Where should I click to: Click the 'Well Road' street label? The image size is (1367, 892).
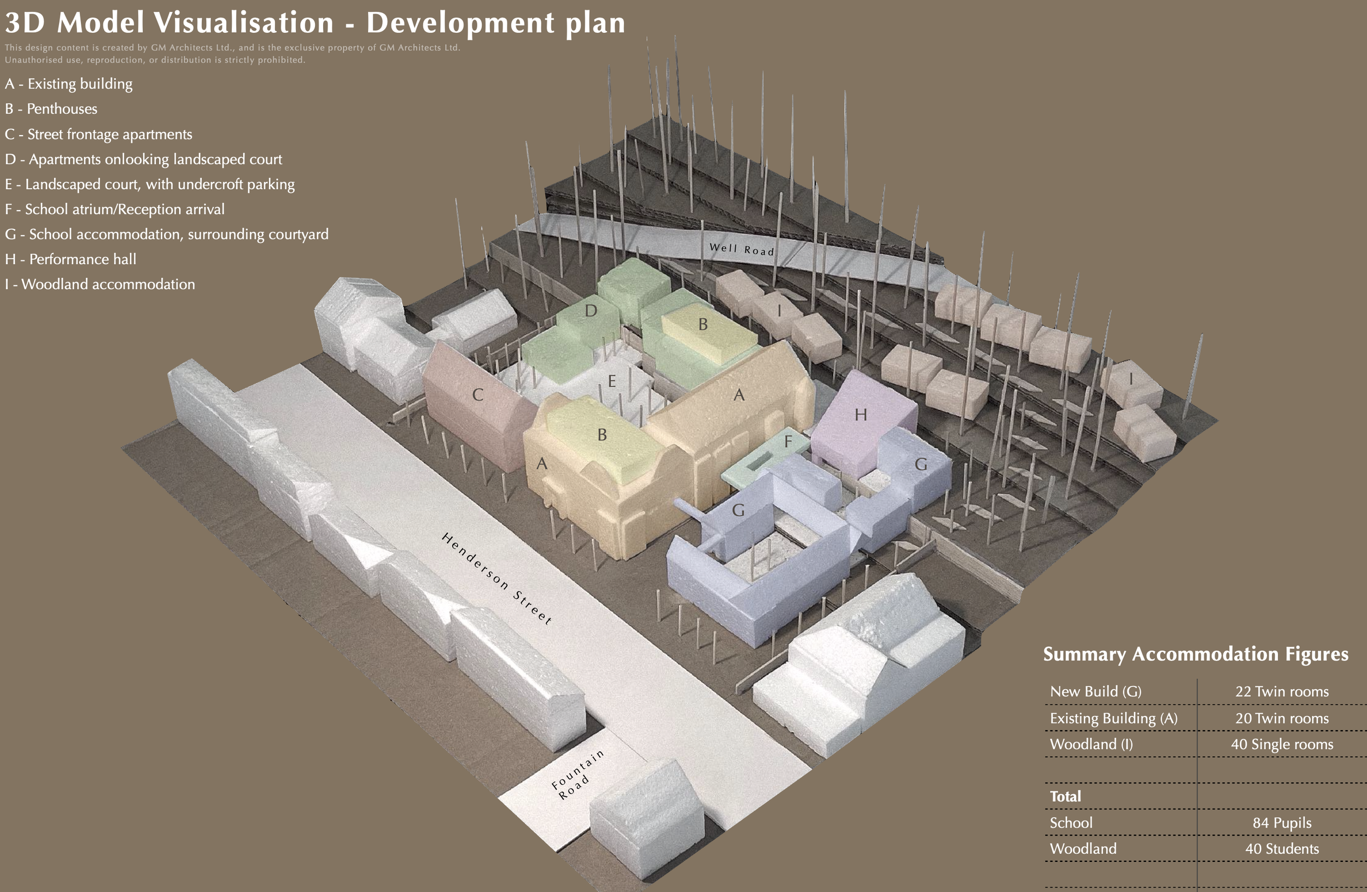coord(741,249)
